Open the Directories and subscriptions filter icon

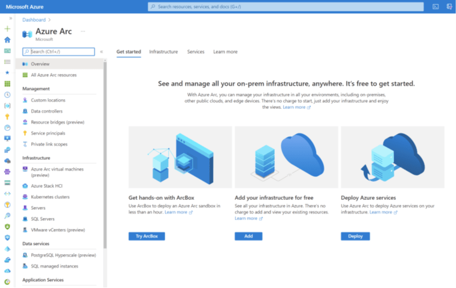click(x=449, y=7)
